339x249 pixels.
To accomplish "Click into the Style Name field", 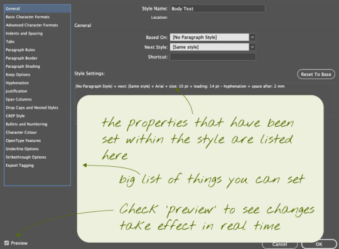I will click(217, 9).
